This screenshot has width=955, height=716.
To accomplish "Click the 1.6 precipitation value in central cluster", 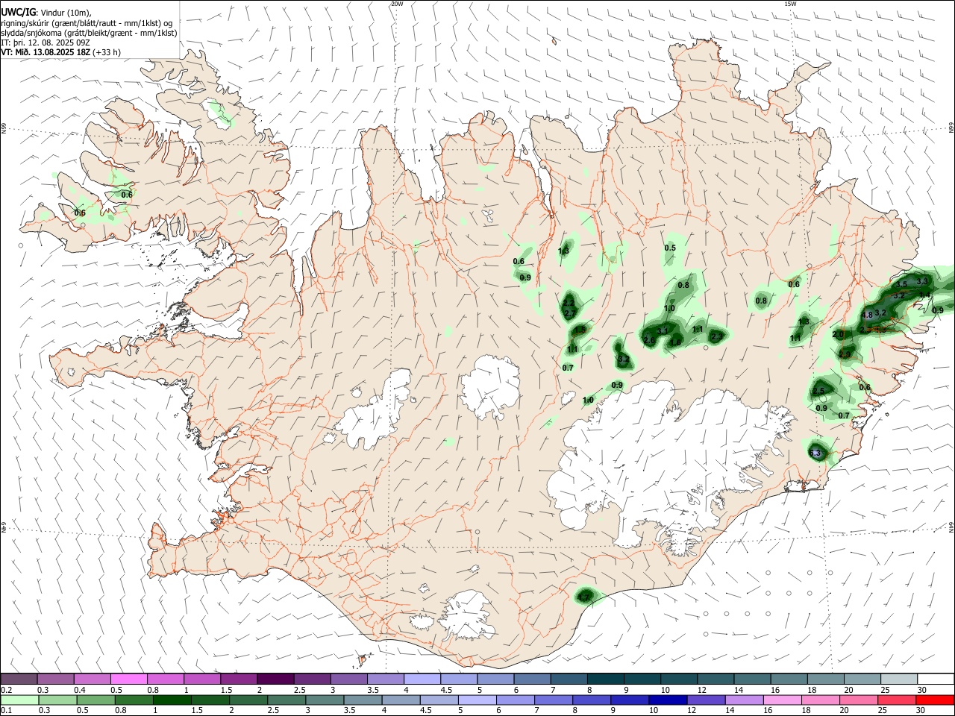I will point(676,342).
